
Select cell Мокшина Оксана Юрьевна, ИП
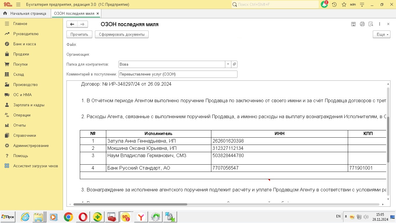pyautogui.click(x=159, y=148)
